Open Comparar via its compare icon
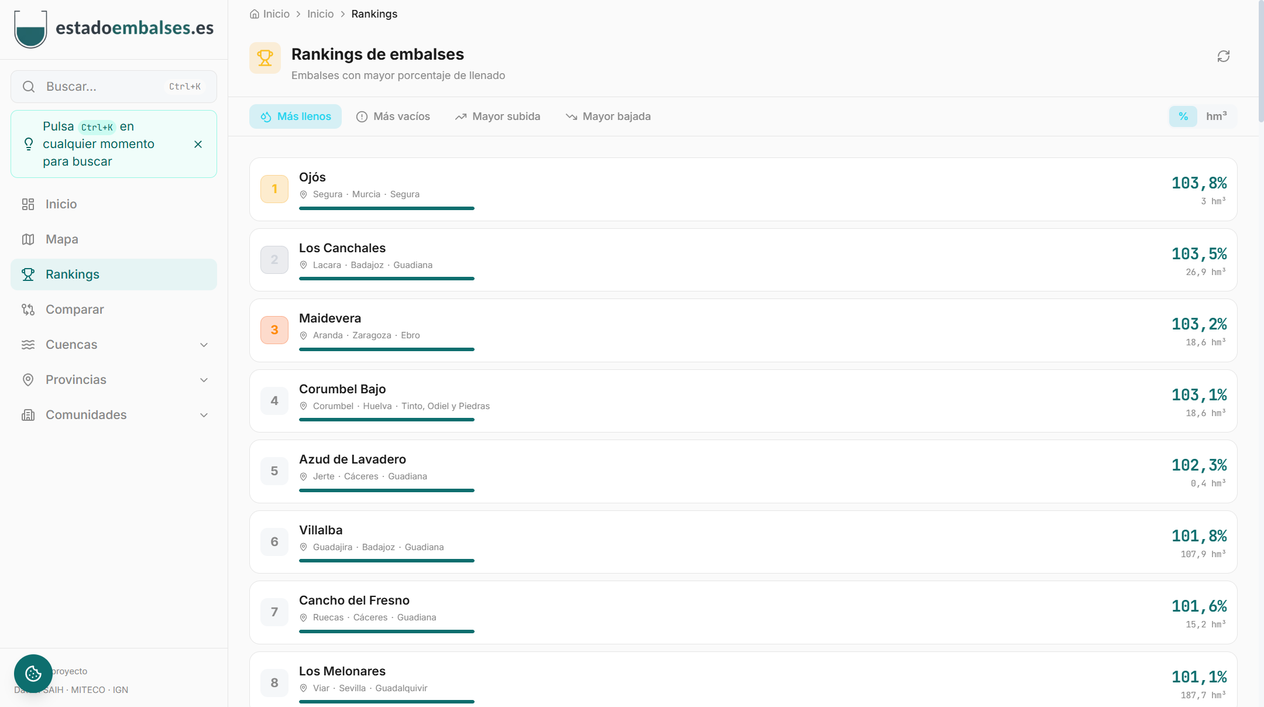The height and width of the screenshot is (707, 1264). 28,310
